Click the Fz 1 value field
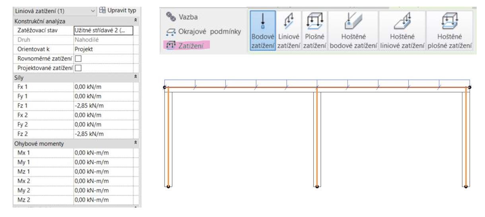This screenshot has width=485, height=217. 103,106
